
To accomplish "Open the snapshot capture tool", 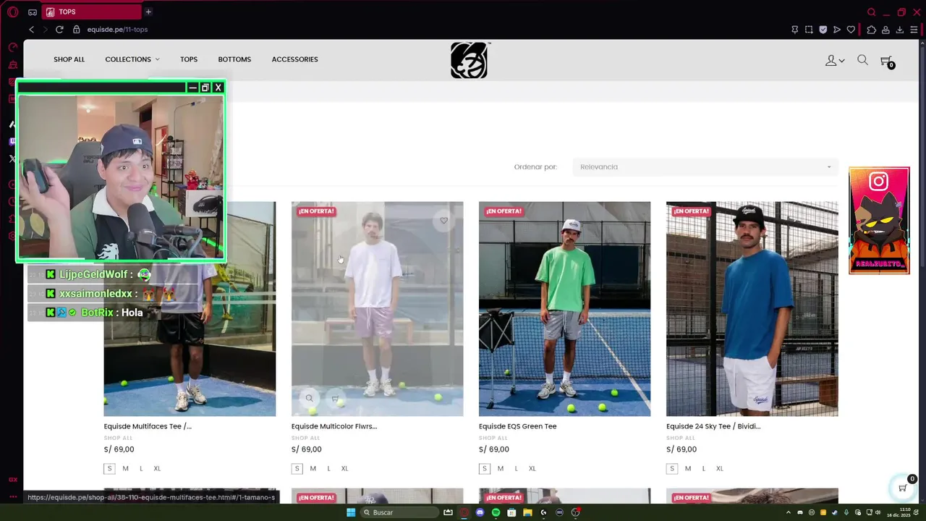I will pos(809,30).
